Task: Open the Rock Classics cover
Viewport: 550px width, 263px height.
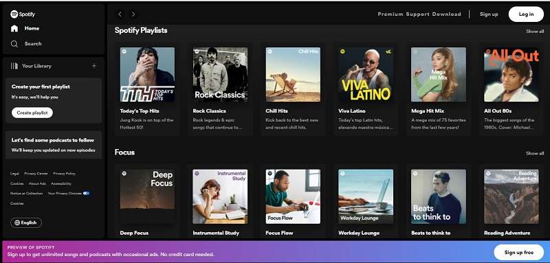Action: (x=220, y=75)
